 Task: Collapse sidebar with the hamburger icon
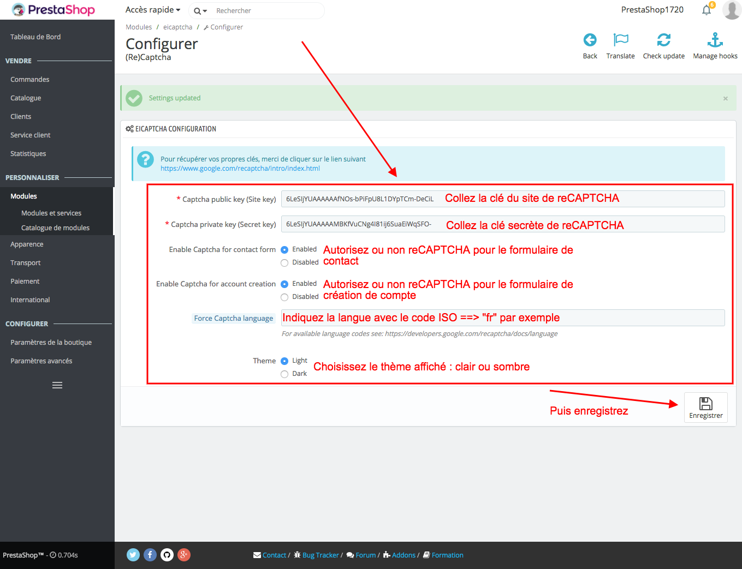coord(57,385)
